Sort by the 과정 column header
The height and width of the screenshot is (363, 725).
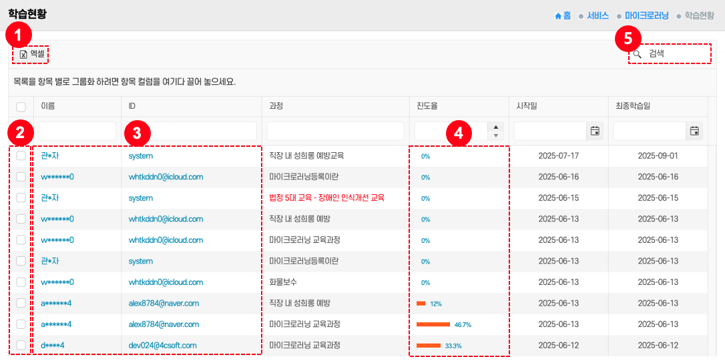coord(276,106)
